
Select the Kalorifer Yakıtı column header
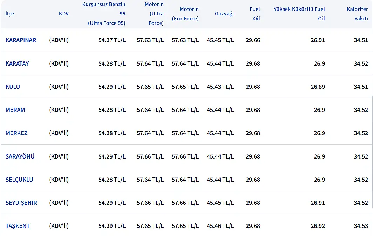[x=357, y=14]
